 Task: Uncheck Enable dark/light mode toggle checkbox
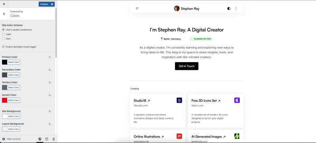click(x=3, y=47)
